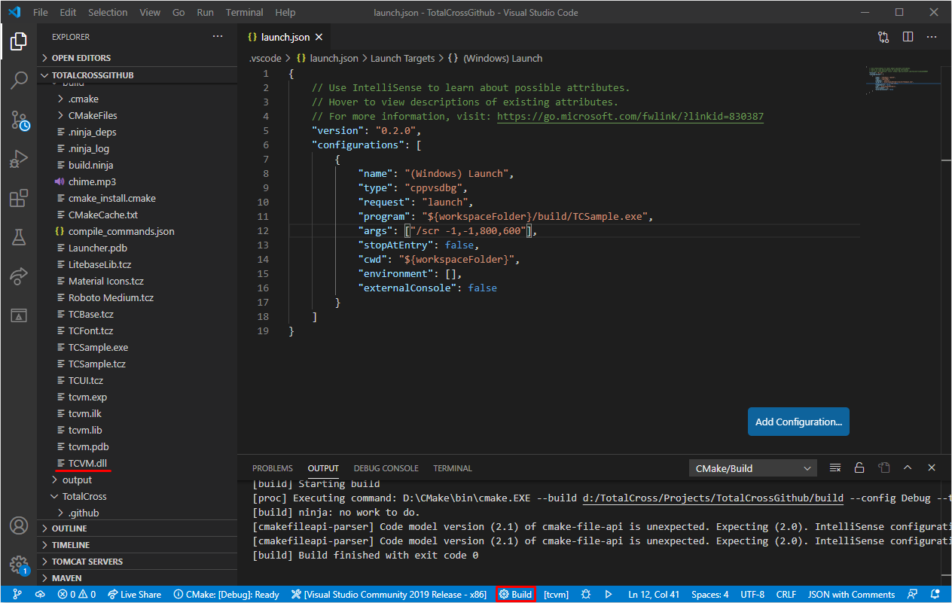This screenshot has height=603, width=952.
Task: Open the Extensions view in activity bar
Action: (19, 198)
